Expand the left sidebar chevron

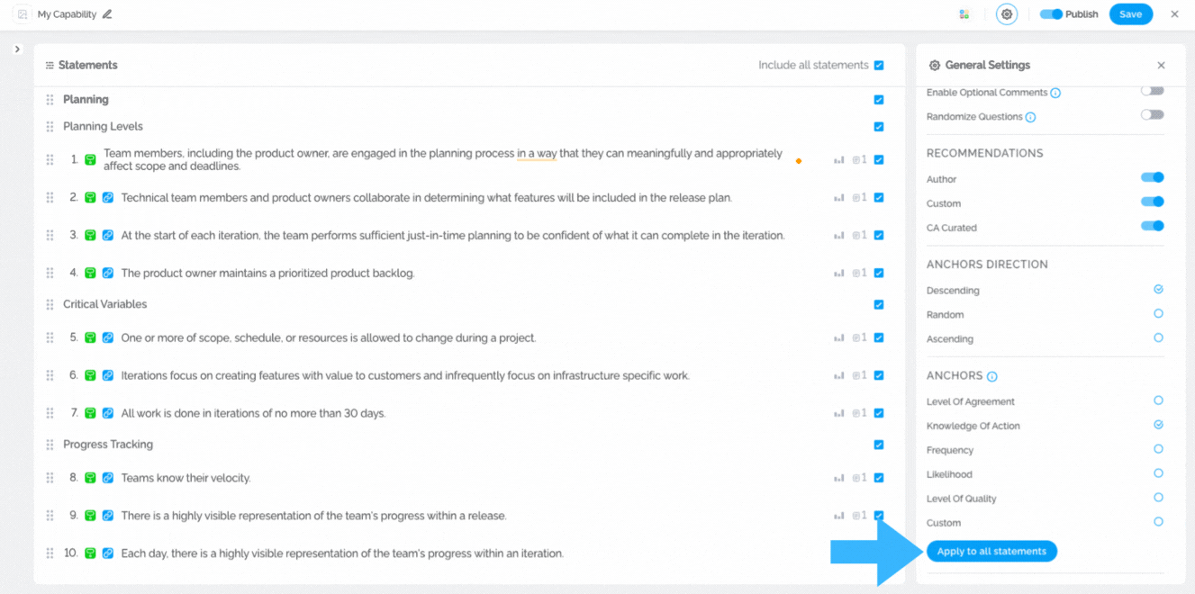17,49
